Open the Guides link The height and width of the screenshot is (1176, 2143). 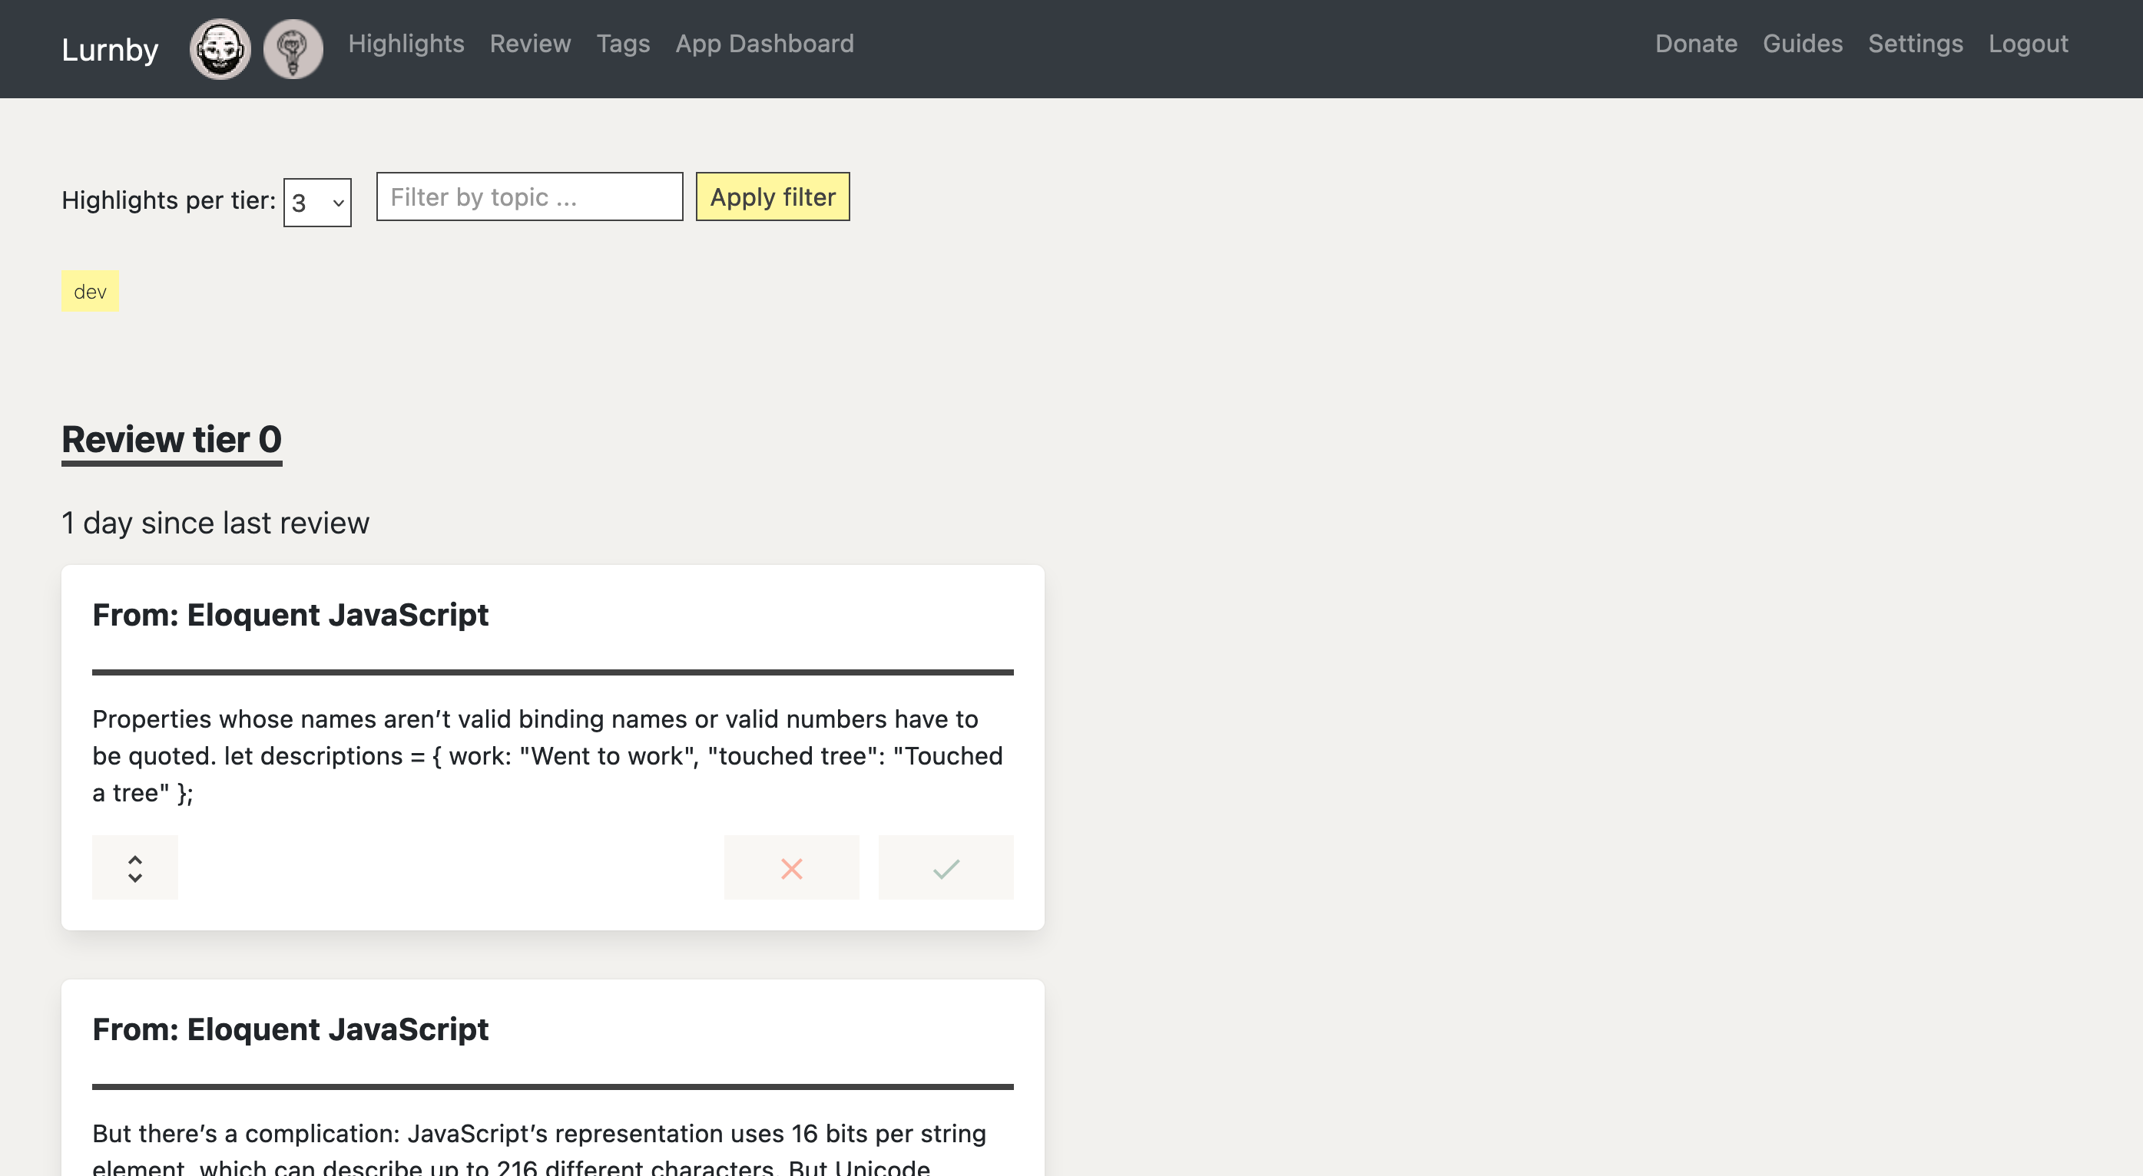(1802, 43)
